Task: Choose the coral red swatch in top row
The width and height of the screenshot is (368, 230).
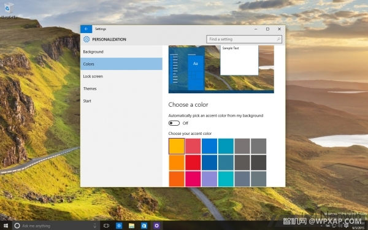Action: point(193,146)
